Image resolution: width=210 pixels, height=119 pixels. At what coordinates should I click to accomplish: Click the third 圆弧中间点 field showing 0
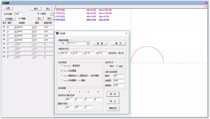click(x=88, y=107)
